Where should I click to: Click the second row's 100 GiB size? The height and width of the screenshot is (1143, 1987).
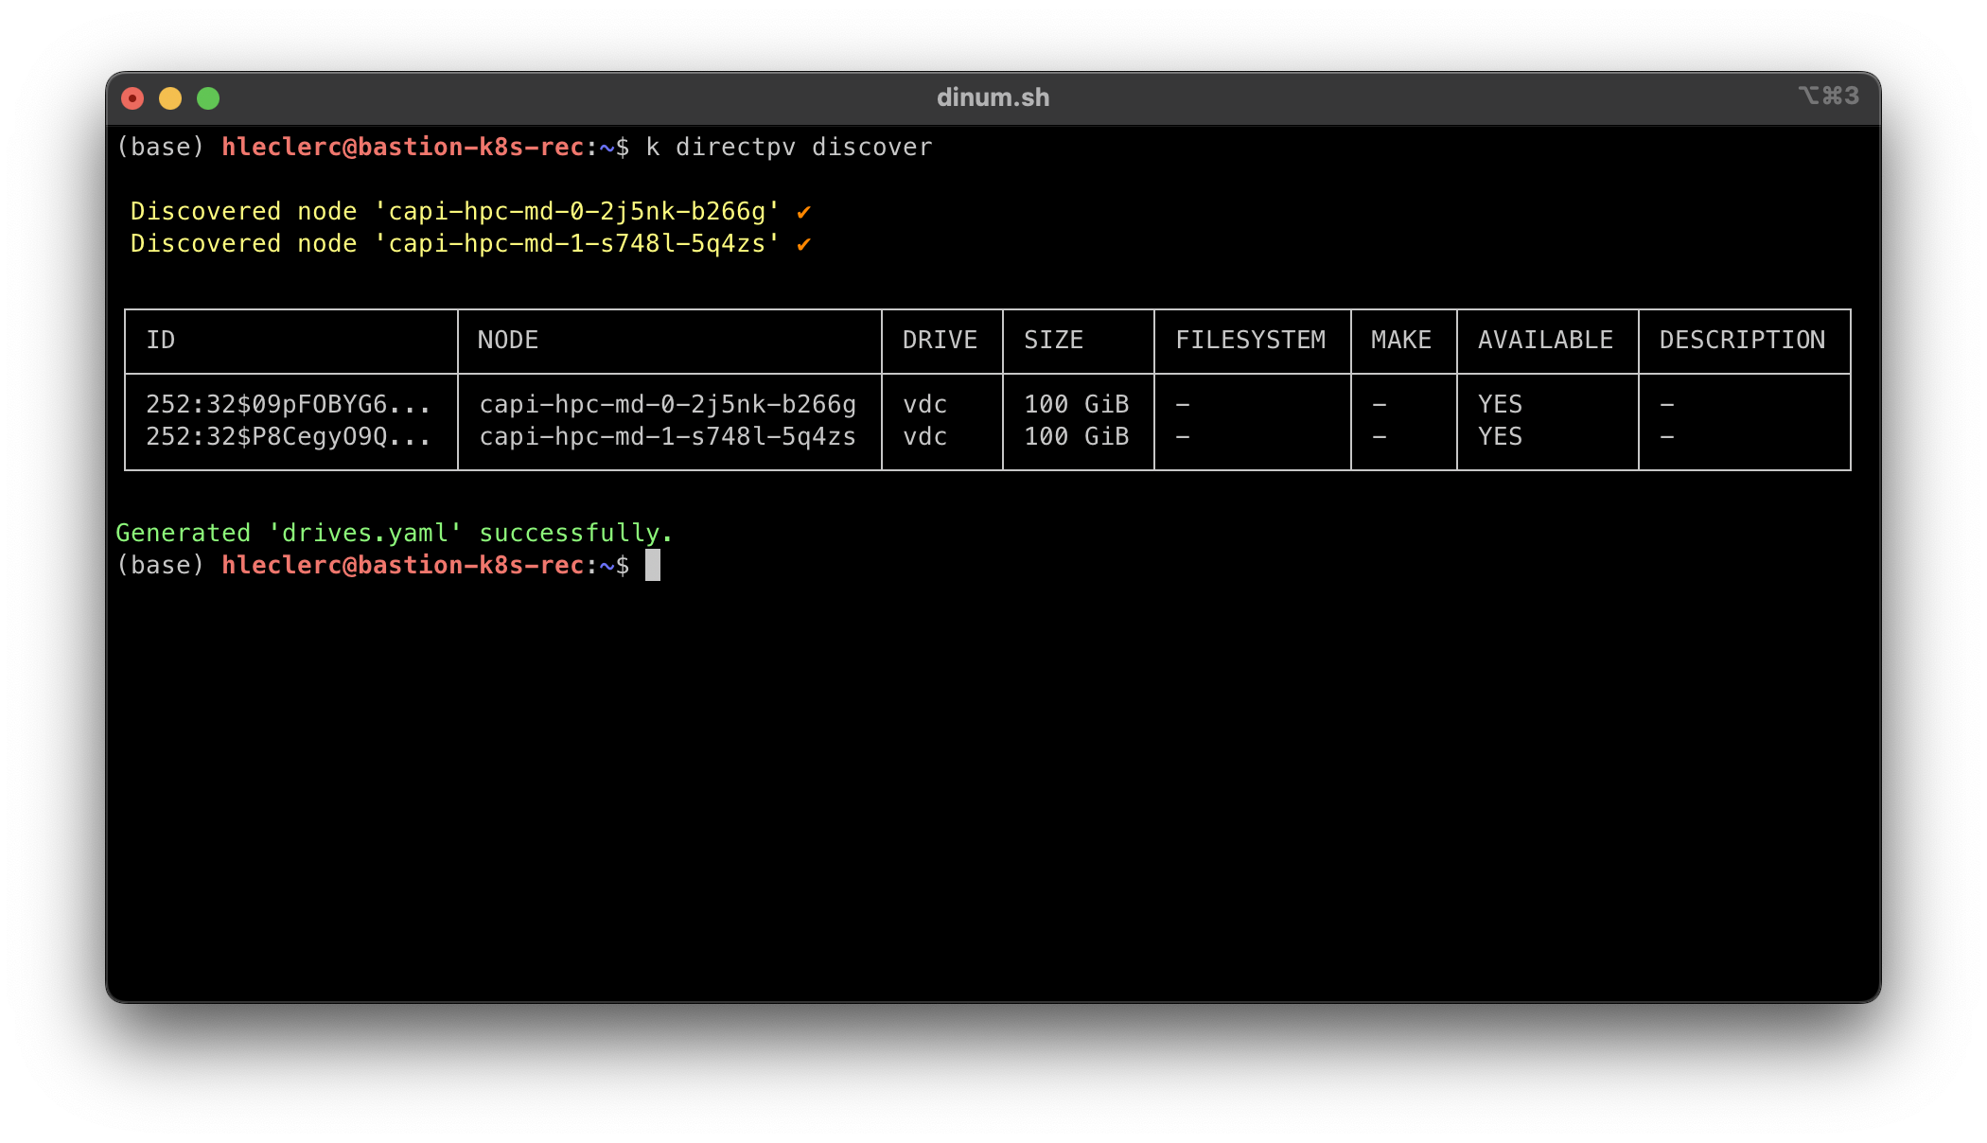click(1076, 437)
